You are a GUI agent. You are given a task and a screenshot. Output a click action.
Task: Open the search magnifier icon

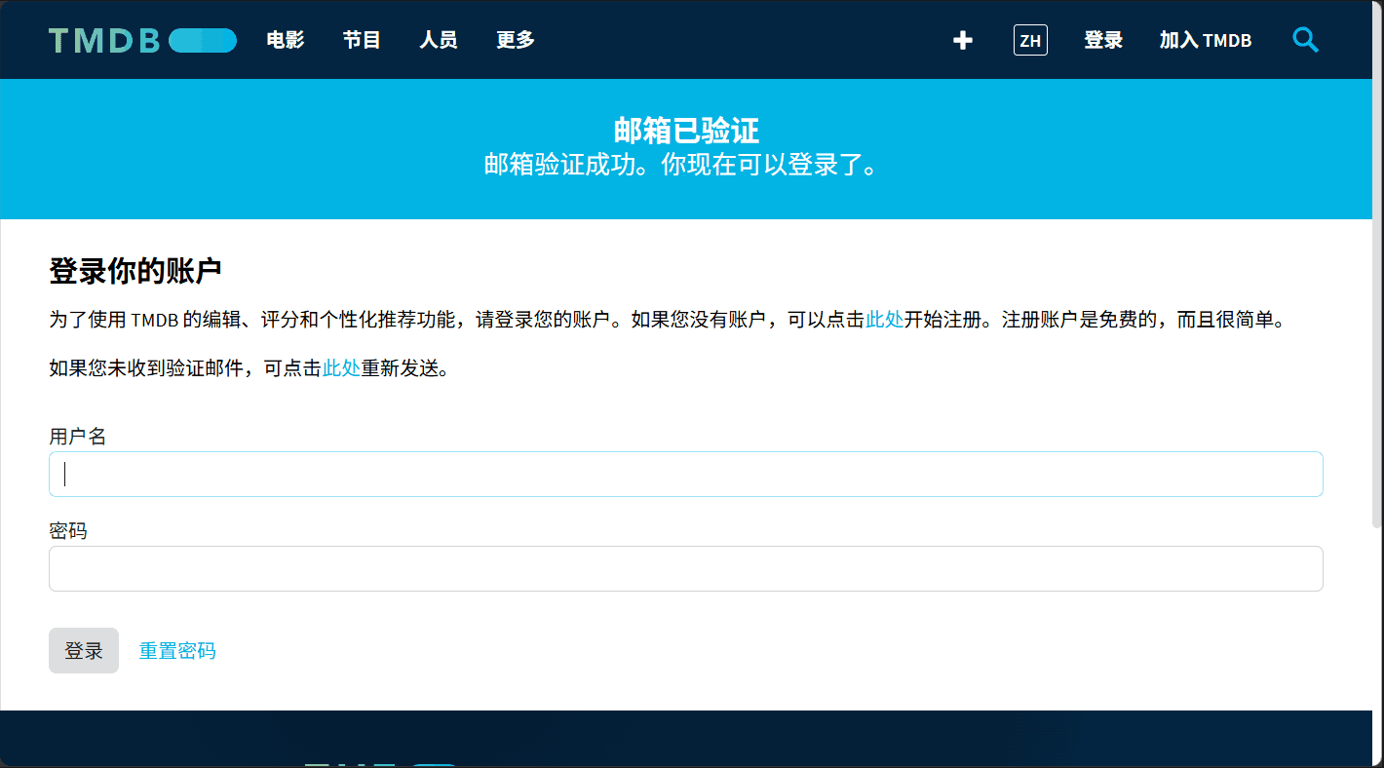pyautogui.click(x=1305, y=40)
